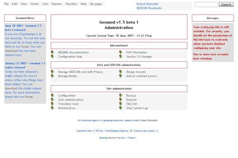The height and width of the screenshot is (158, 238).
Task: Click the icon beside FAQ List
Action: click(121, 104)
